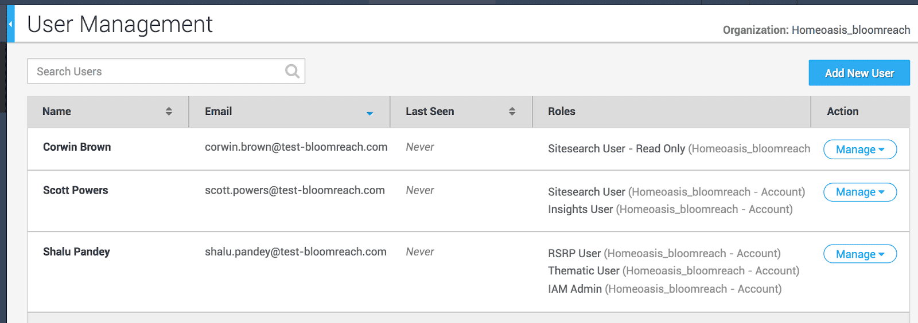Sort by Last Seen arrows icon
Viewport: 918px width, 323px height.
coord(512,111)
